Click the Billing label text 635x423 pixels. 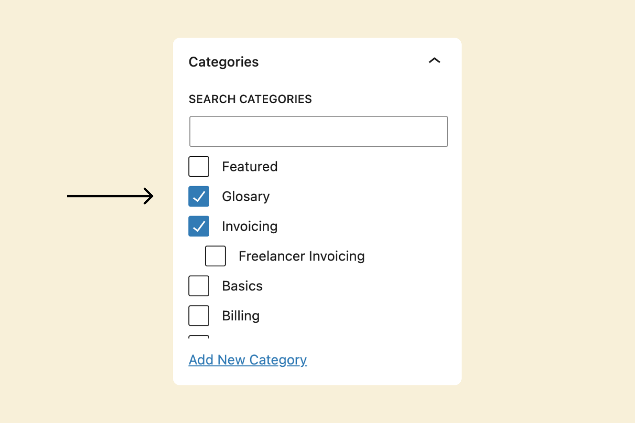tap(241, 316)
